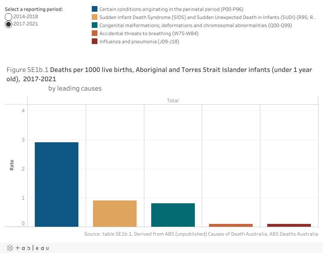
Task: Click the orange accidental threats legend swatch
Action: (x=95, y=33)
